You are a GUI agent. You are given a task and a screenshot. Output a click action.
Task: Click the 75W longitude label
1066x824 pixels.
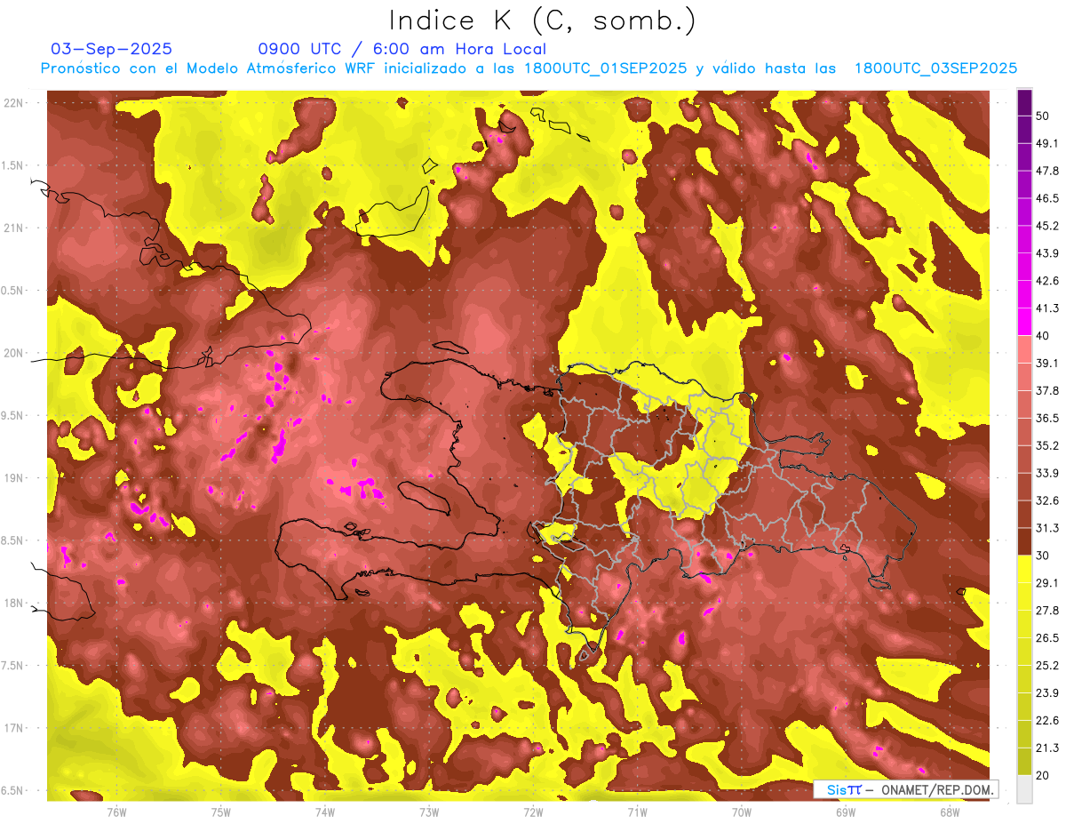[220, 812]
